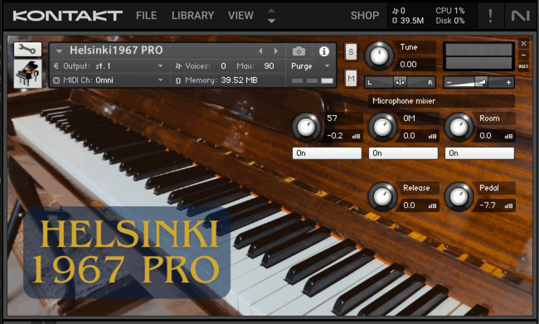The image size is (539, 324).
Task: Click the Tune knob
Action: (378, 55)
